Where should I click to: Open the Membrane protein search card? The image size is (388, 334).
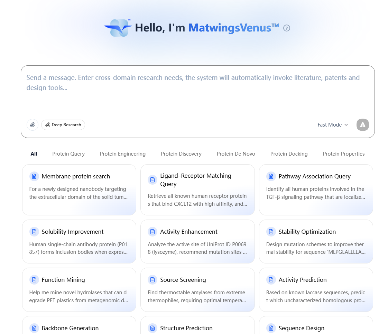point(79,190)
